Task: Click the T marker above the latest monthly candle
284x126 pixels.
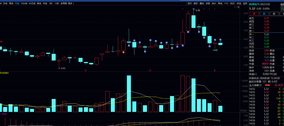Action: point(220,40)
